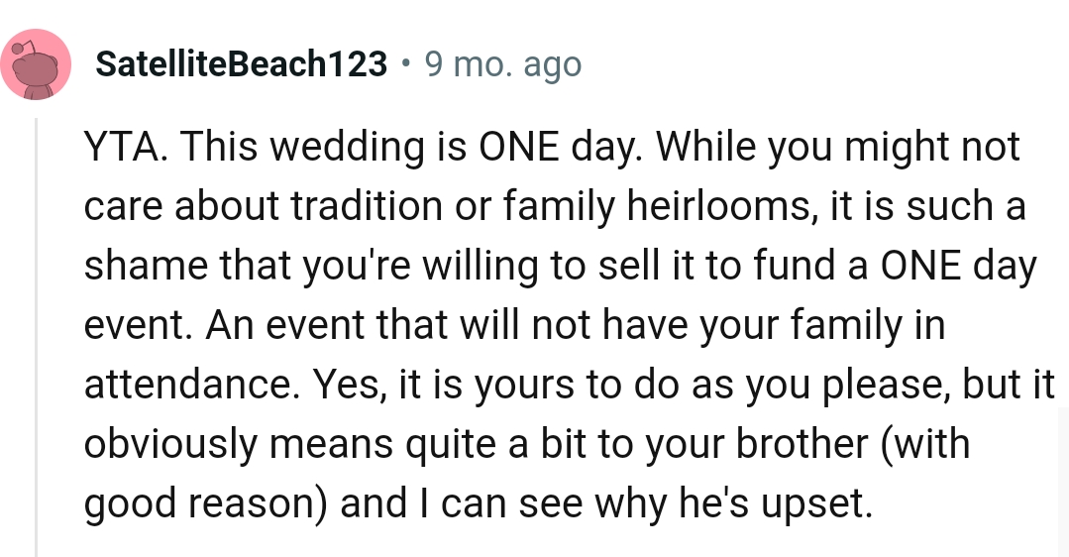
Task: Click the dot separator beside the username
Action: (405, 64)
